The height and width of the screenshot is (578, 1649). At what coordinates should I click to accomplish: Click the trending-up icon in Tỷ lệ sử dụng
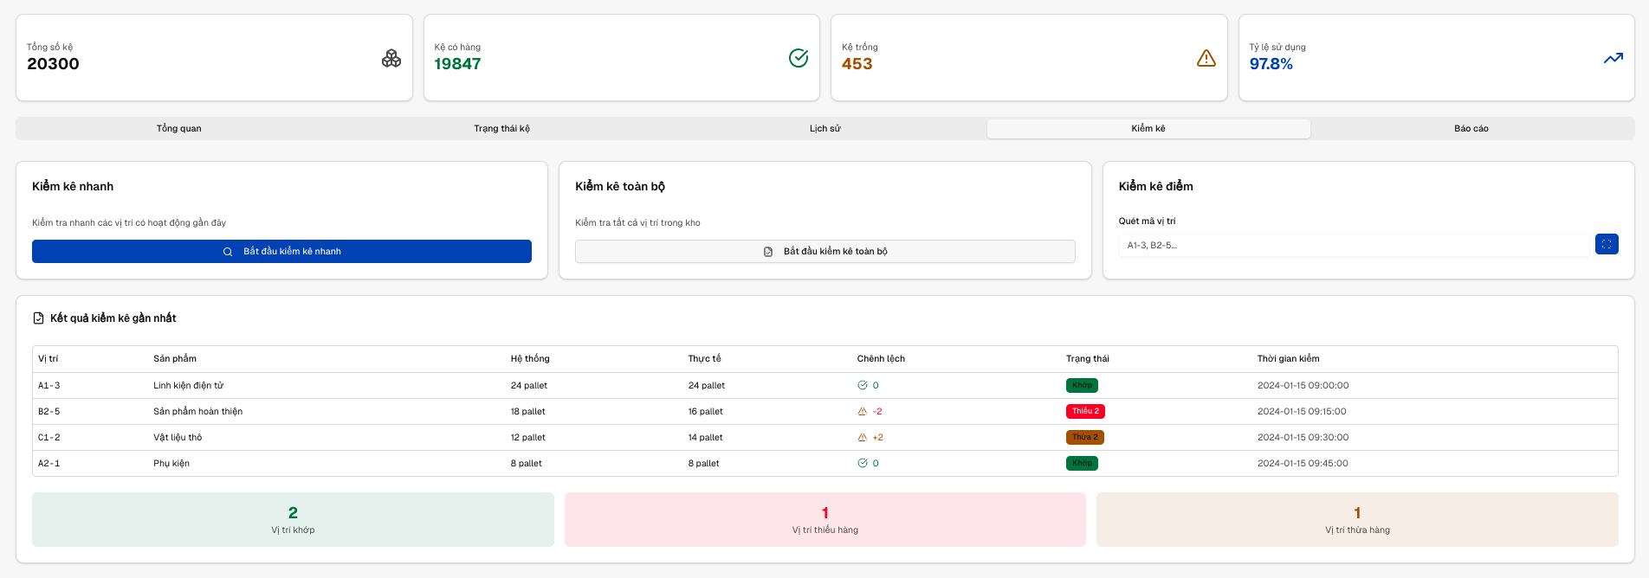(1613, 58)
